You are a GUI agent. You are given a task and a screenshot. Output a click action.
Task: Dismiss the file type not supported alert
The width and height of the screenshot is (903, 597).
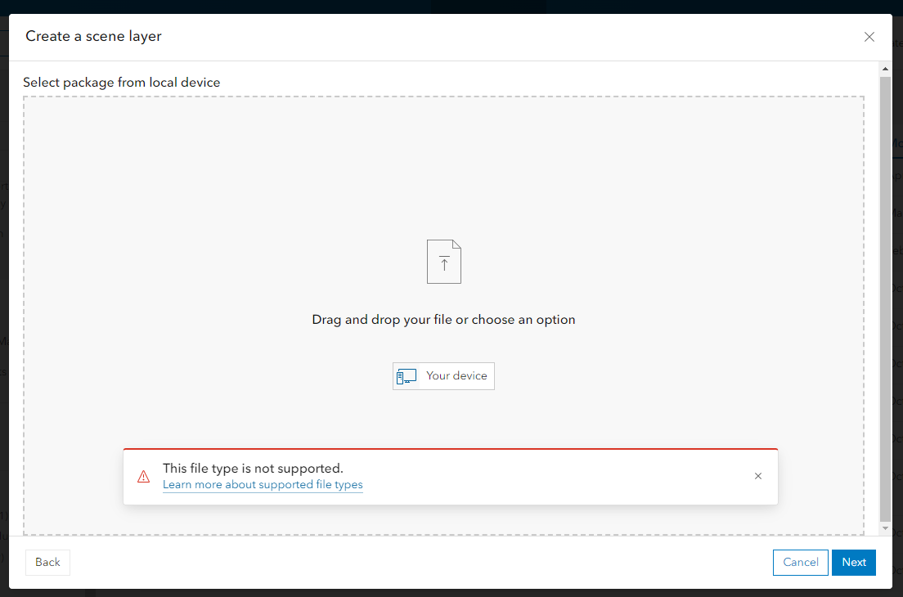(x=758, y=476)
